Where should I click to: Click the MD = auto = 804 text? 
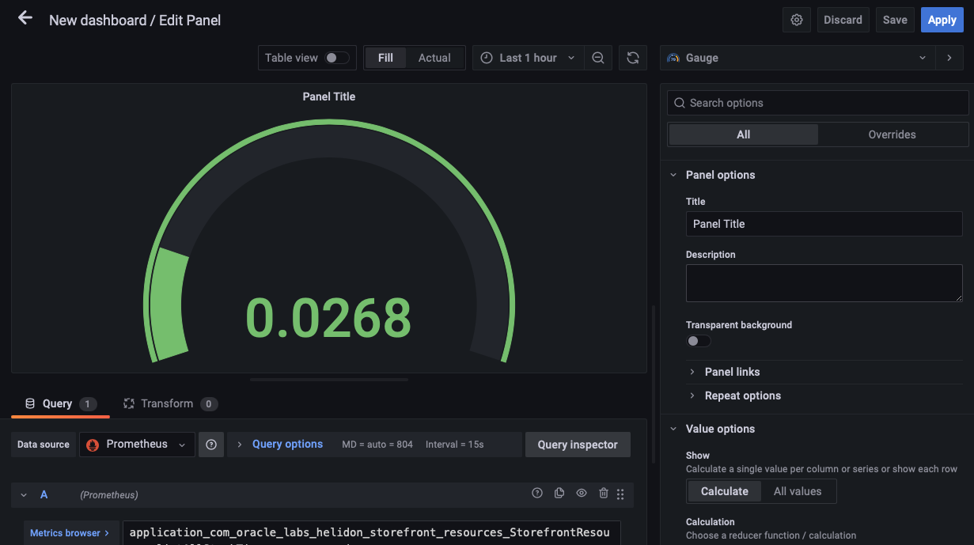point(377,445)
